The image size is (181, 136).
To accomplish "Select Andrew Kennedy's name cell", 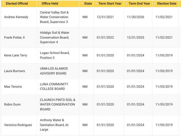I will click(x=16, y=17).
